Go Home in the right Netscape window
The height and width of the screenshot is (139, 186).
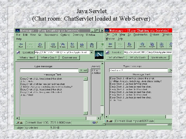click(x=129, y=45)
